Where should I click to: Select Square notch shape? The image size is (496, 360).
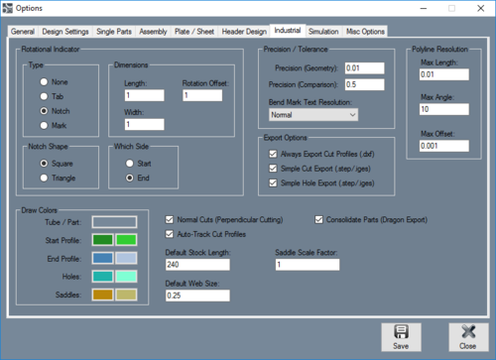pyautogui.click(x=57, y=164)
